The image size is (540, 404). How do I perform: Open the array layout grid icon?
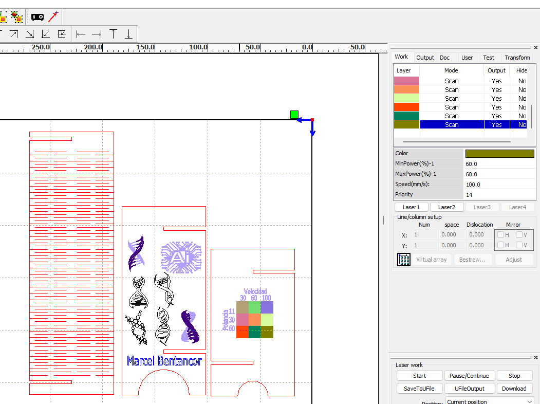point(404,260)
